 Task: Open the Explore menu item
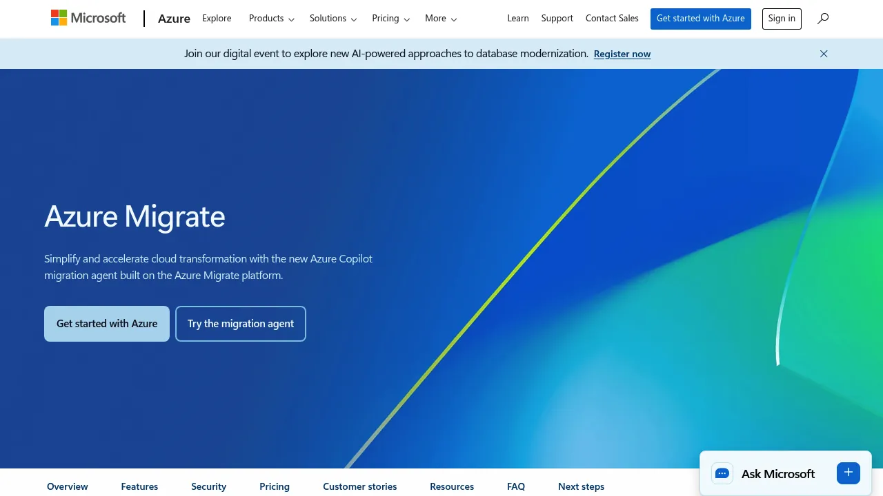click(x=217, y=19)
